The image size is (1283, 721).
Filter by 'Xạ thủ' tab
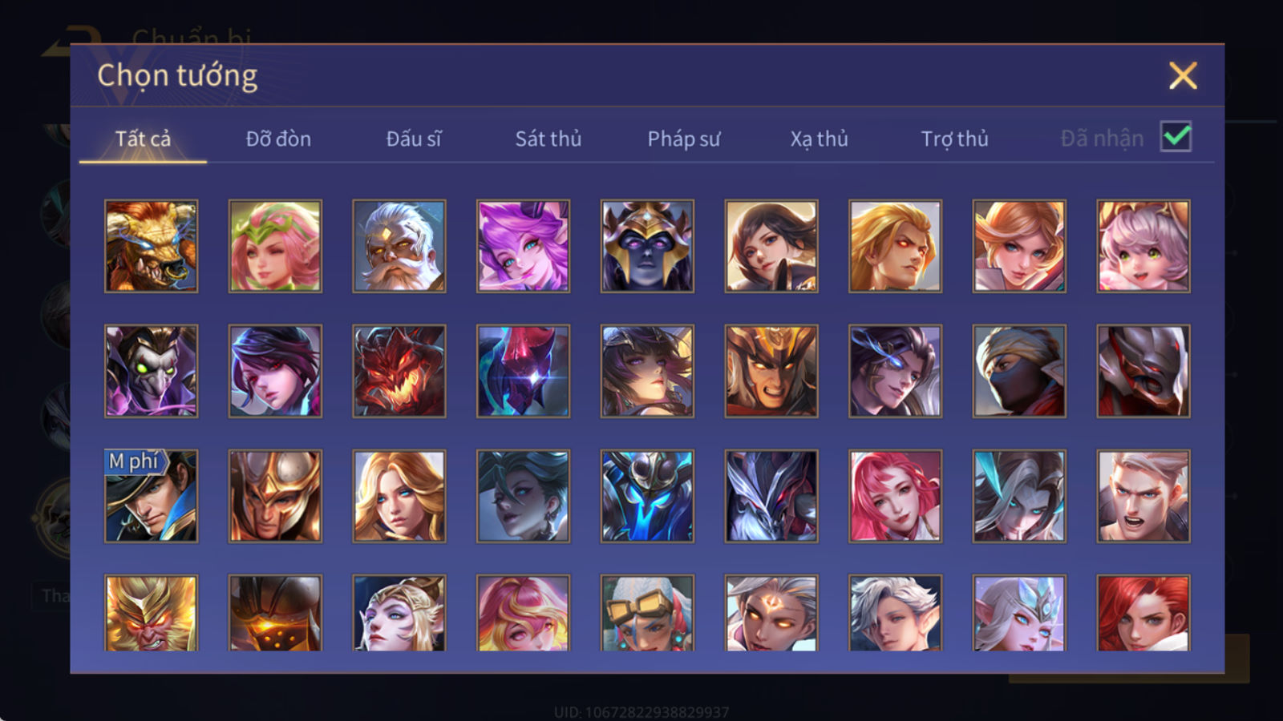coord(819,139)
